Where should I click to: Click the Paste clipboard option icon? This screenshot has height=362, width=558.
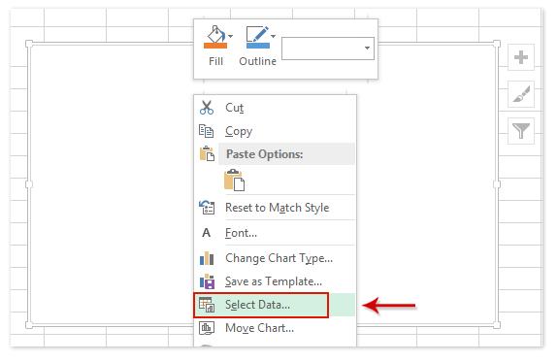pos(234,181)
